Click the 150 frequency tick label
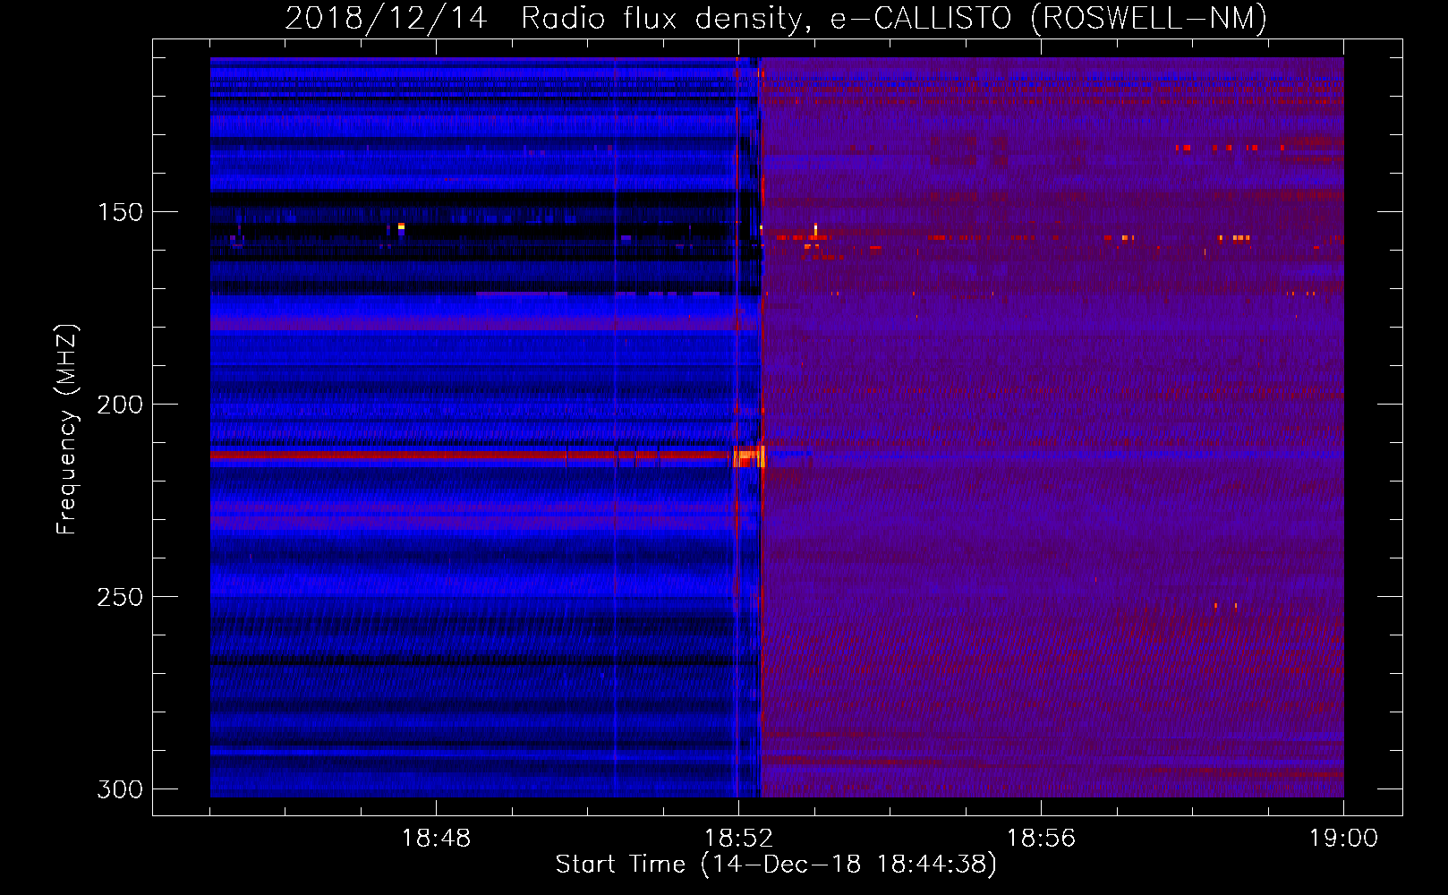The height and width of the screenshot is (895, 1448). [x=120, y=212]
